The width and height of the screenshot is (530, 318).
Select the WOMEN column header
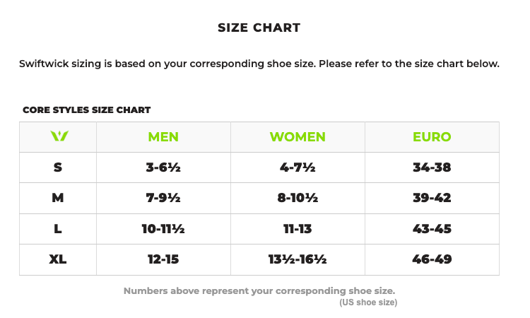[298, 137]
